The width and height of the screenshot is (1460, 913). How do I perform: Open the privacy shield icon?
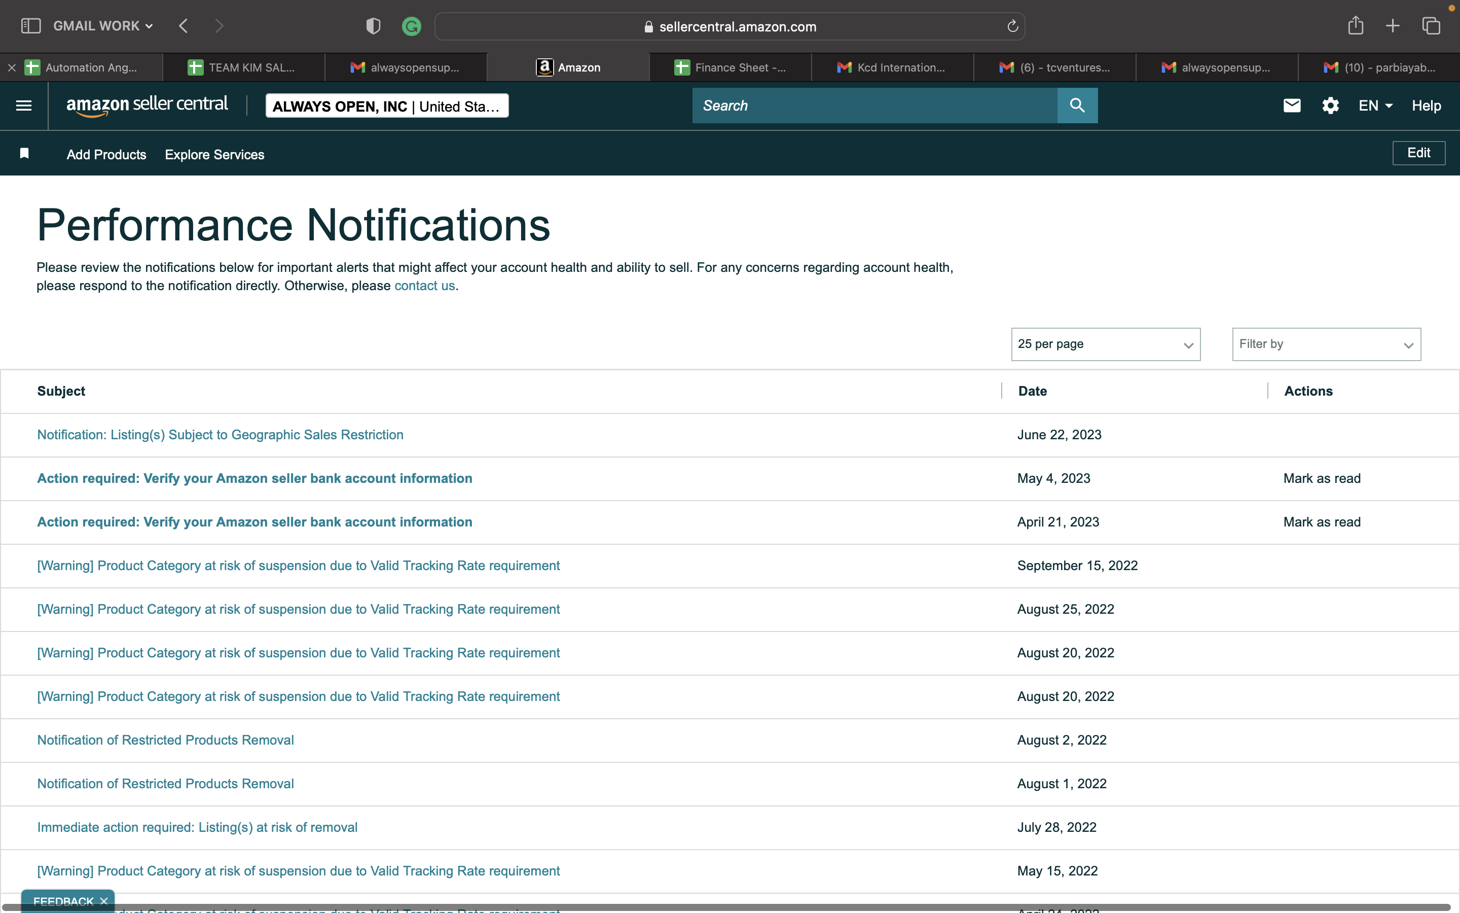pos(374,26)
